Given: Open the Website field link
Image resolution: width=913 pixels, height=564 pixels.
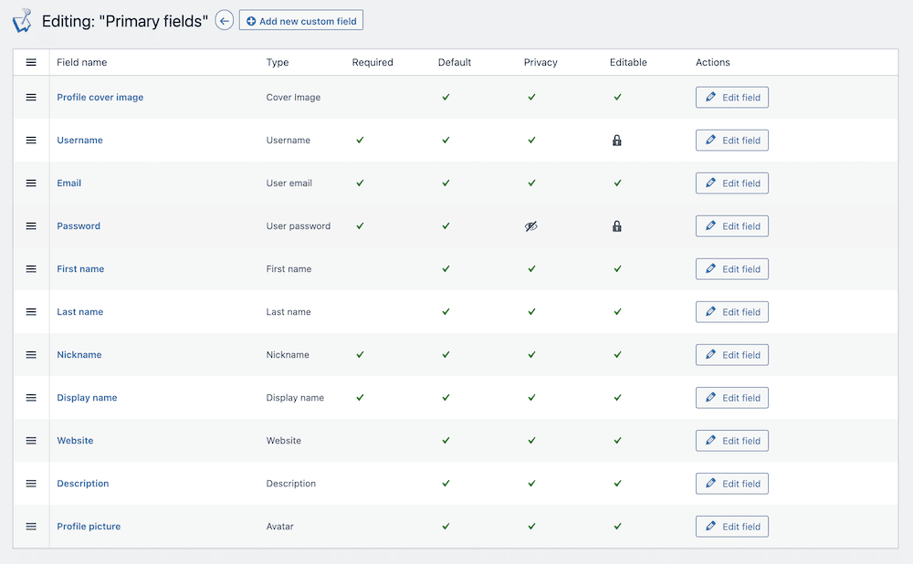Looking at the screenshot, I should click(x=75, y=441).
